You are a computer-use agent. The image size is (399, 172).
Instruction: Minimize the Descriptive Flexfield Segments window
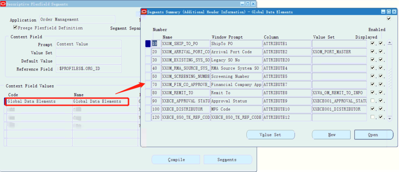243,4
